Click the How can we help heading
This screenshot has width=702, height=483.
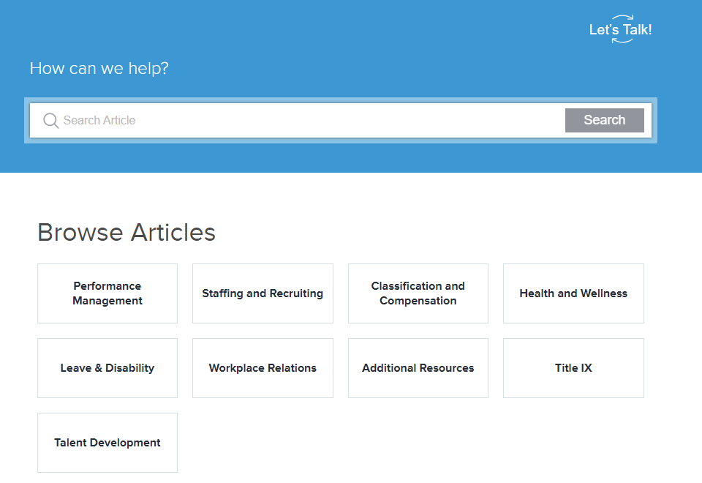coord(98,68)
